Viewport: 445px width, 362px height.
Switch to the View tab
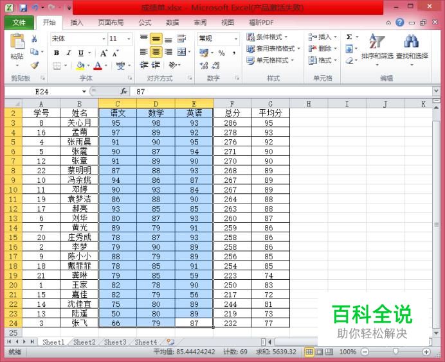[x=228, y=22]
